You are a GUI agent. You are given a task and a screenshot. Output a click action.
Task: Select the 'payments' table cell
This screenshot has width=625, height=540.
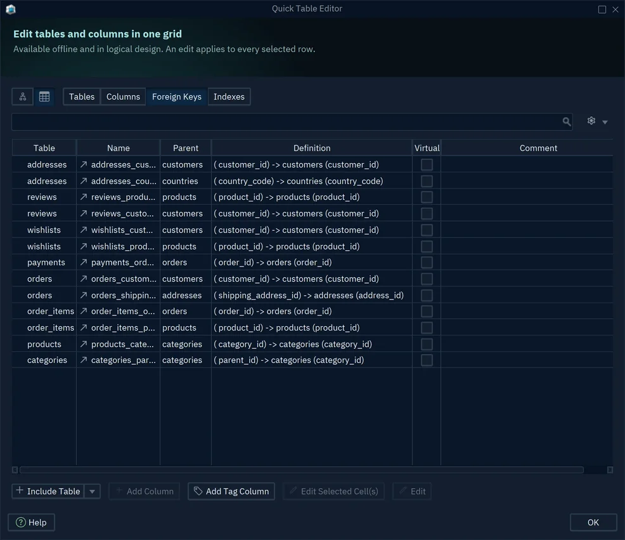click(x=46, y=262)
